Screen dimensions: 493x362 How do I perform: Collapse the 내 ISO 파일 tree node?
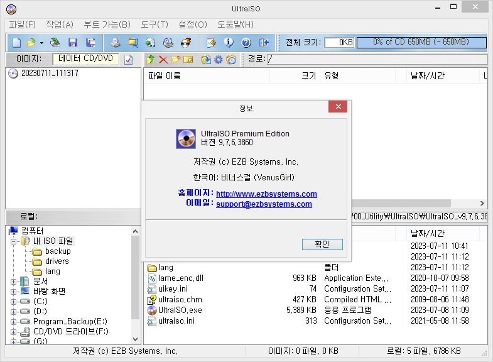click(14, 241)
